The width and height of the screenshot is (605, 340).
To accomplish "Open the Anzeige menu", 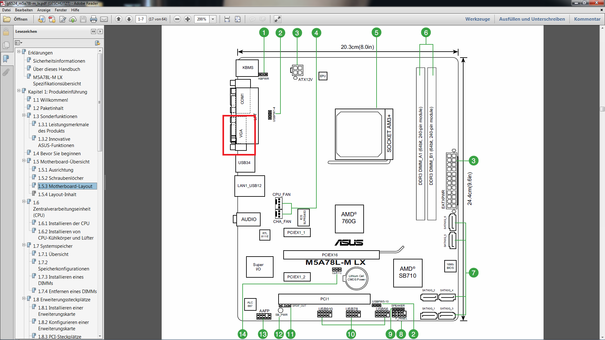I will [x=44, y=10].
